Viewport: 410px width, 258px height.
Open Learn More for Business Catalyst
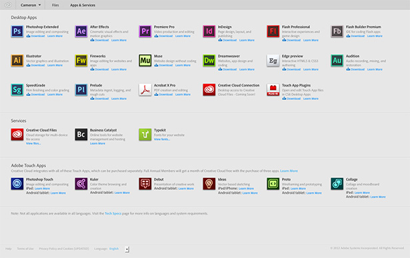97,143
